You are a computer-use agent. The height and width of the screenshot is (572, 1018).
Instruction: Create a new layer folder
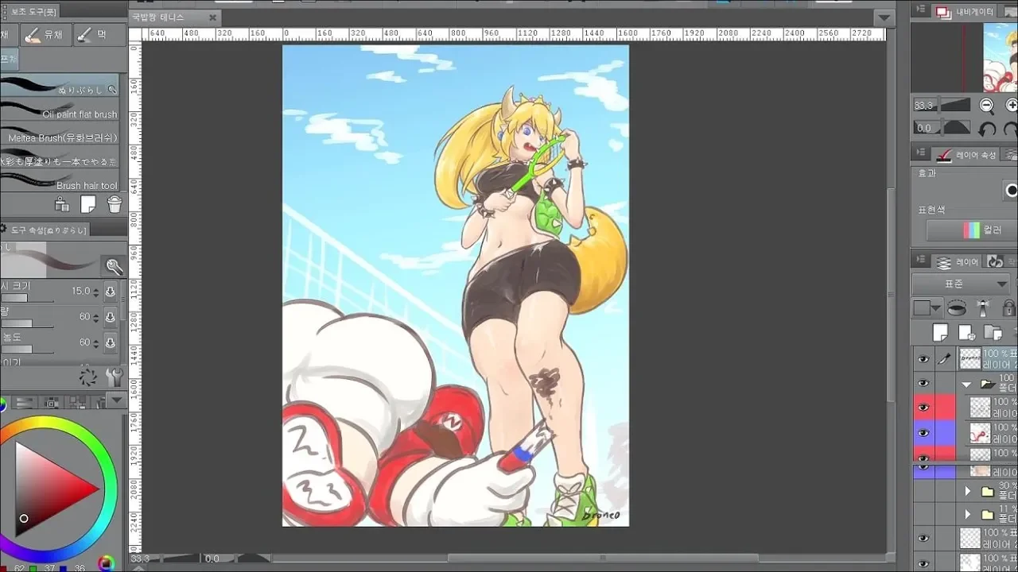click(993, 333)
